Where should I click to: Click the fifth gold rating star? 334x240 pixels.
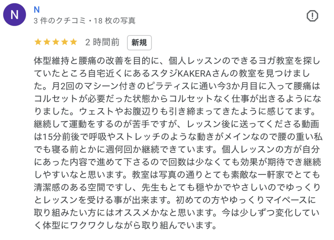pos(74,42)
